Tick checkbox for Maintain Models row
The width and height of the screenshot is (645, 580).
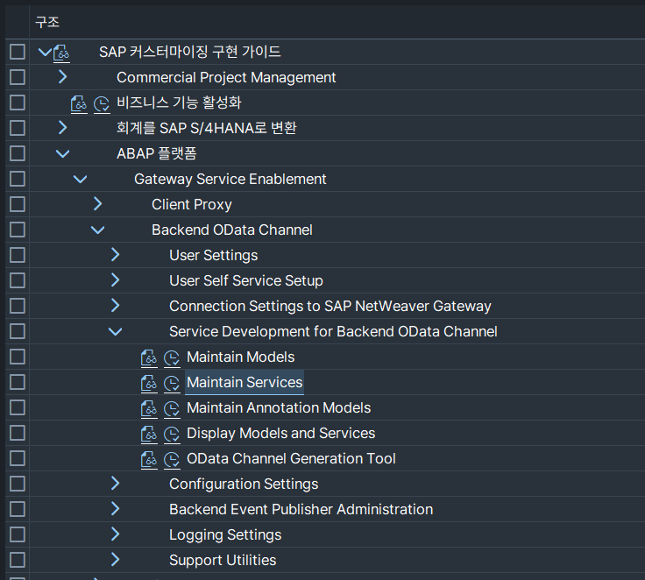[x=18, y=357]
